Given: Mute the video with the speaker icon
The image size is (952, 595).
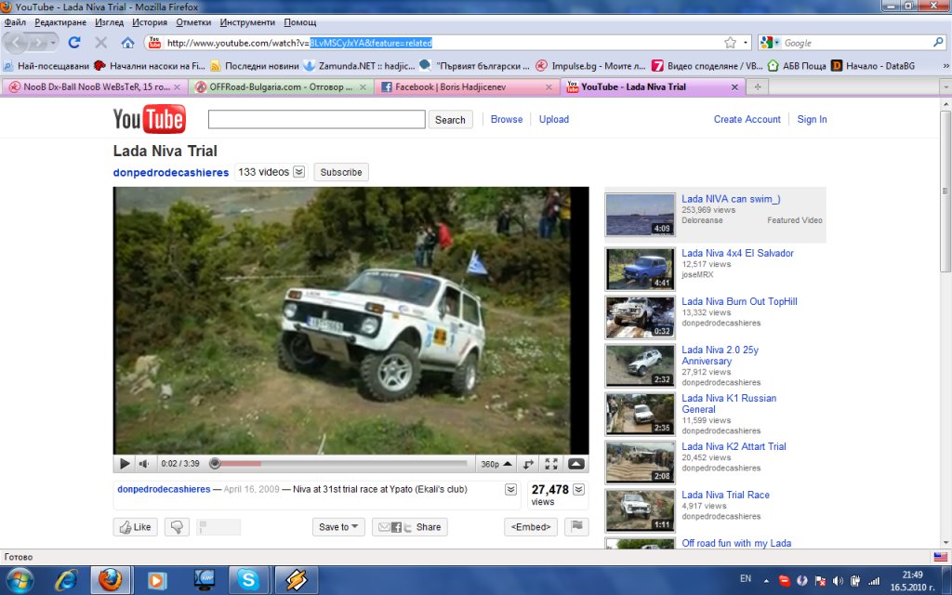Looking at the screenshot, I should pyautogui.click(x=144, y=464).
